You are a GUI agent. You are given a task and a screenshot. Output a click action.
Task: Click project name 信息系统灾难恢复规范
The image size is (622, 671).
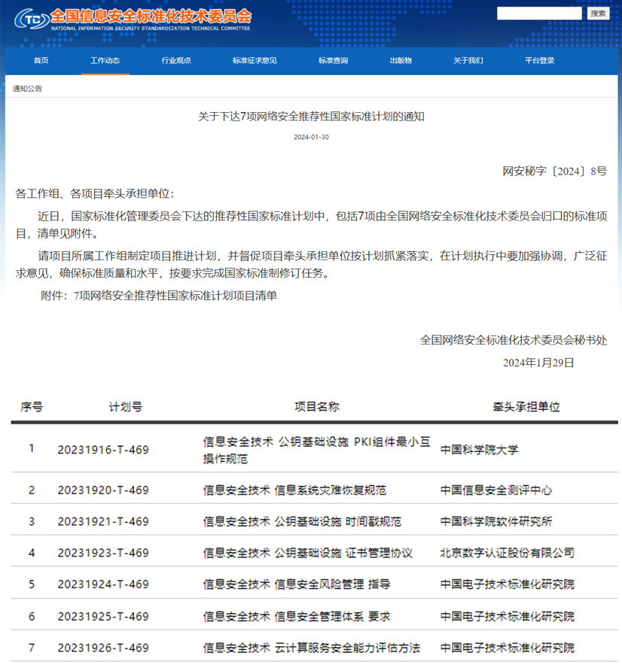point(331,490)
